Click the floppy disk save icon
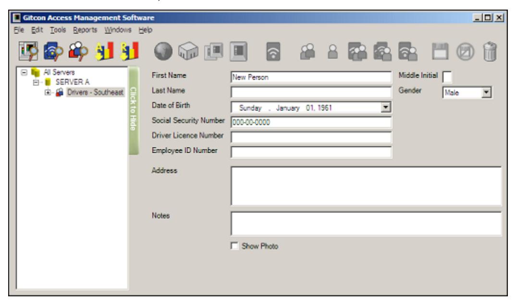 (440, 52)
